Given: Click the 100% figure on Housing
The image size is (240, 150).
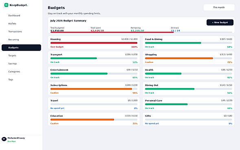Looking at the screenshot, I should pyautogui.click(x=134, y=47).
